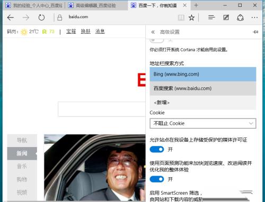Image resolution: width=265 pixels, height=202 pixels.
Task: Open the 不阻止 Cookie dropdown
Action: click(203, 123)
